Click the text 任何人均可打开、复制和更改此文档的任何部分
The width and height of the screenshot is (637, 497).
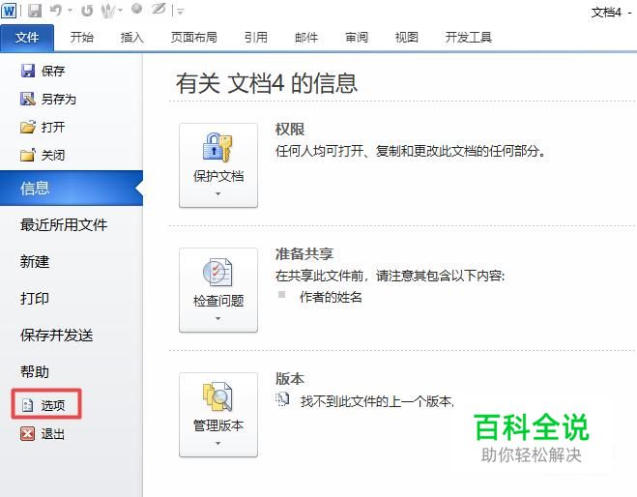[x=410, y=151]
